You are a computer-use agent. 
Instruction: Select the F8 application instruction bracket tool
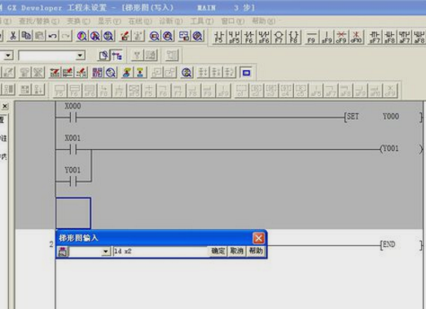click(x=294, y=37)
